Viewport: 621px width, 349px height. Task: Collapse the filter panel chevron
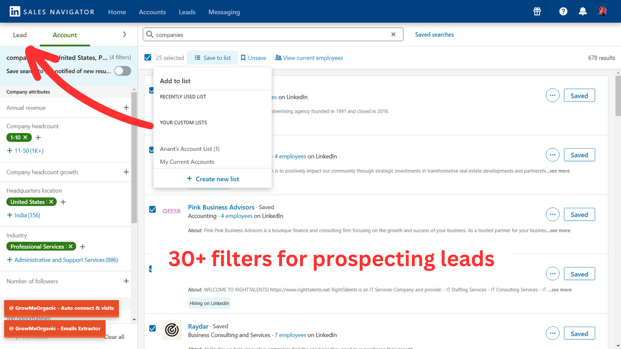click(x=124, y=35)
